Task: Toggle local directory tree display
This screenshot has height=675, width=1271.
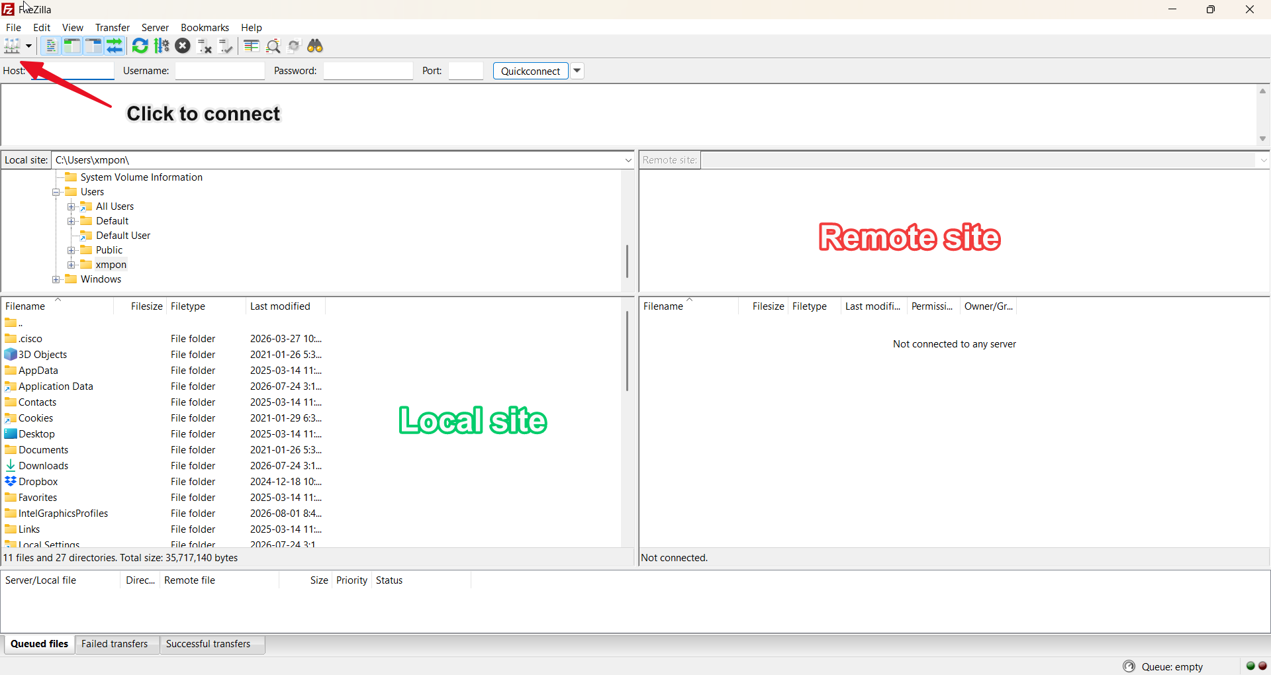Action: click(x=72, y=46)
